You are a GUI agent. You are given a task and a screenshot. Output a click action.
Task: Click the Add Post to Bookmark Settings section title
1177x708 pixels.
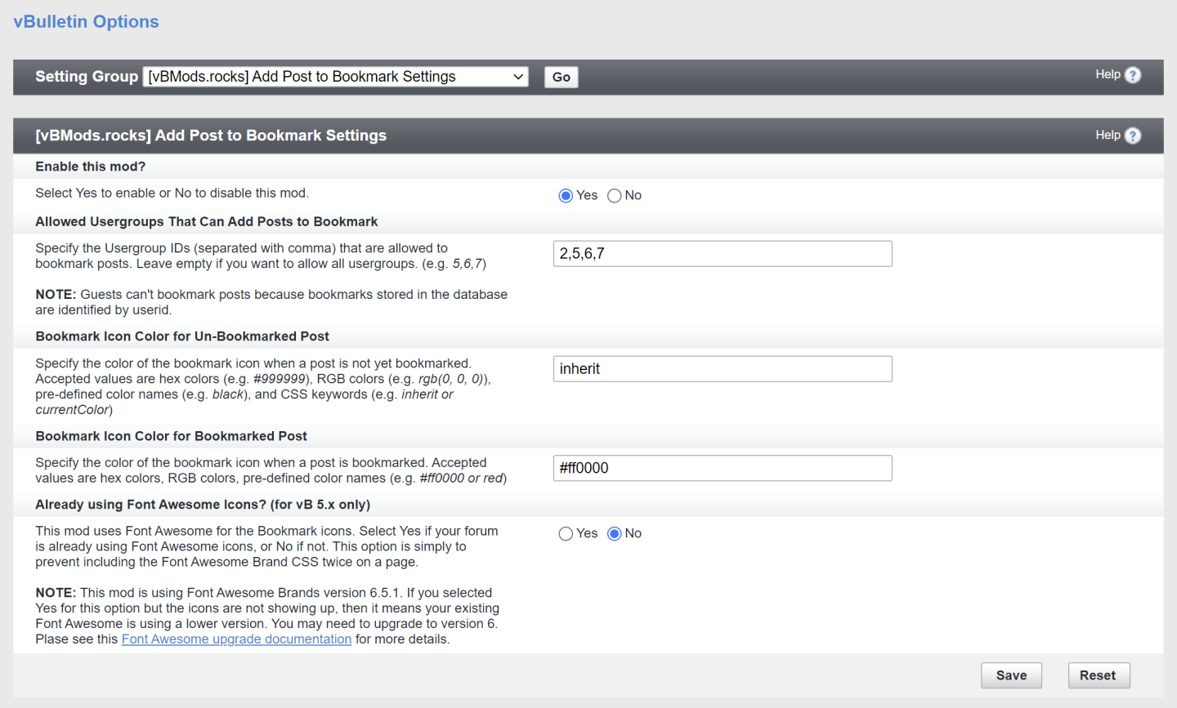pyautogui.click(x=211, y=136)
